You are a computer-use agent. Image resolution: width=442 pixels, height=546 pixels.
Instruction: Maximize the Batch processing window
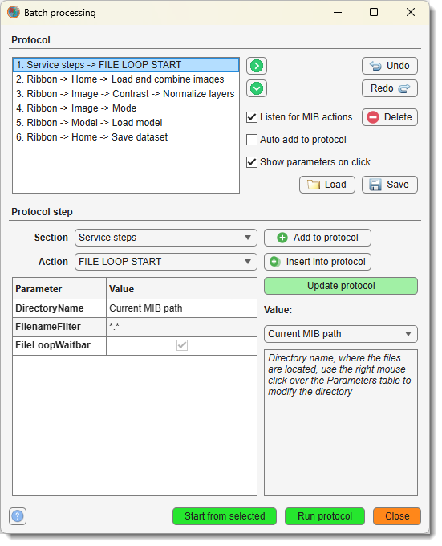point(374,13)
